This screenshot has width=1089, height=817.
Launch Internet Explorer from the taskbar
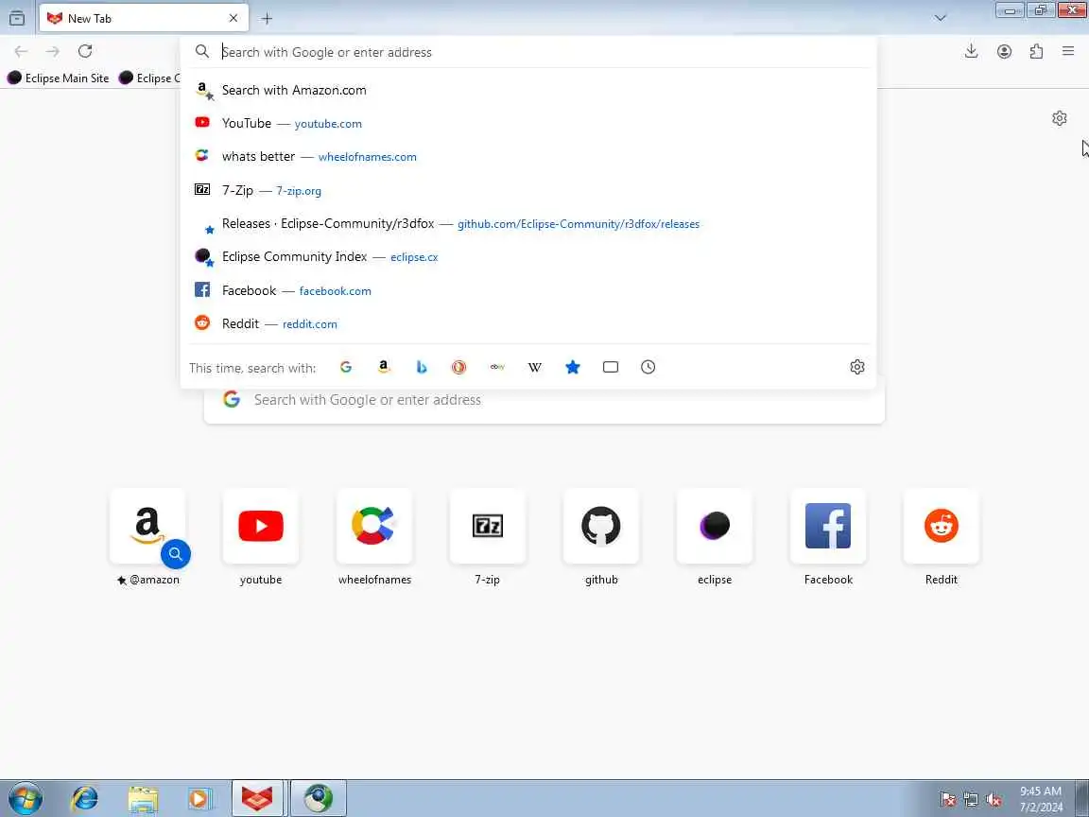click(85, 799)
